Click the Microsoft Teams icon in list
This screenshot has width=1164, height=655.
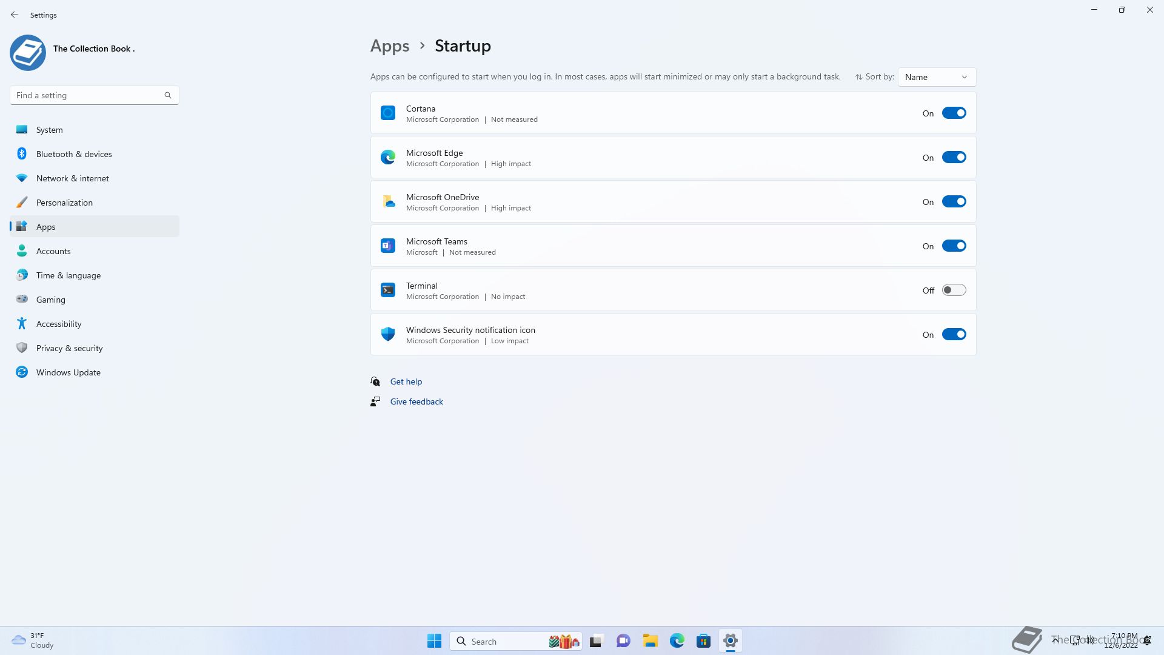(x=388, y=246)
